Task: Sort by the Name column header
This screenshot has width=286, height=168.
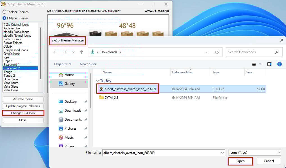Action: click(107, 72)
